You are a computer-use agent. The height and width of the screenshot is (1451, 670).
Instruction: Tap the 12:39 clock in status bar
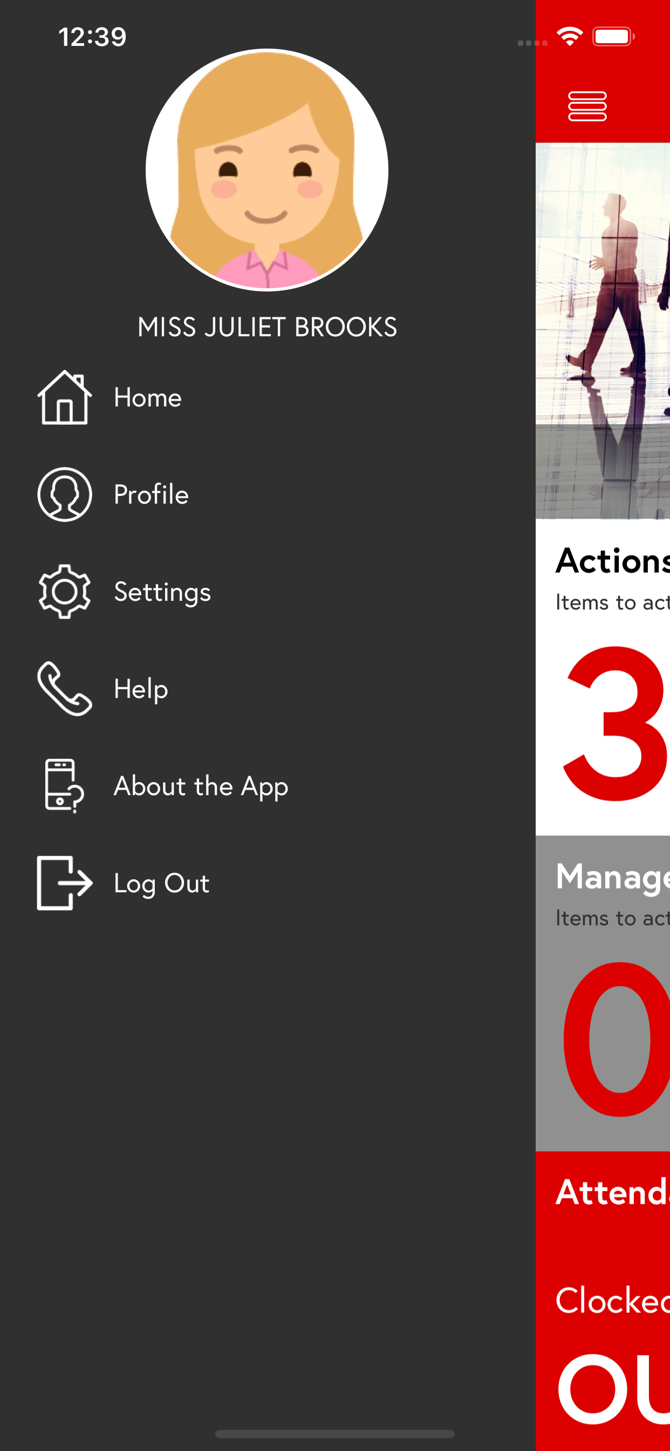coord(92,37)
